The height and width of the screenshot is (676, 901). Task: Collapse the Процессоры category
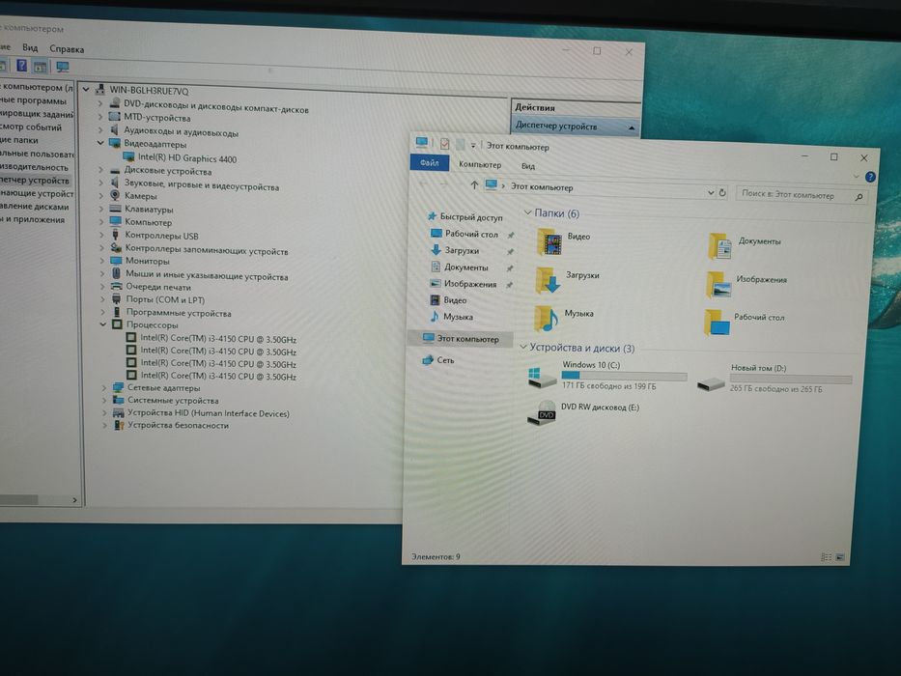tap(103, 324)
